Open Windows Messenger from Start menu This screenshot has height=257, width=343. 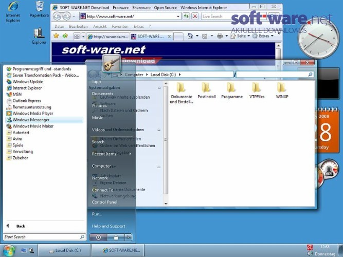click(44, 120)
